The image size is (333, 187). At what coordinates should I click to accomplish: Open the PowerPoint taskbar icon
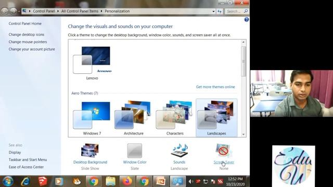tap(161, 181)
